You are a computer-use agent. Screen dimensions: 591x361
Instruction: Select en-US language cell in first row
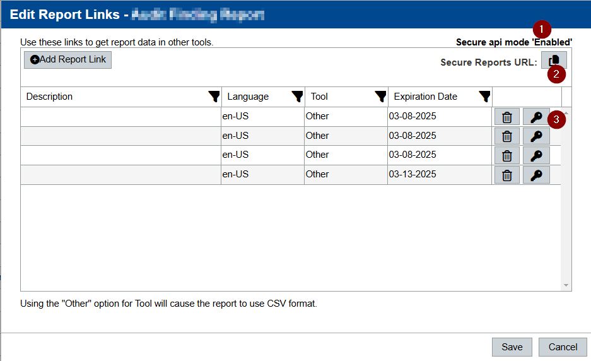coord(262,117)
